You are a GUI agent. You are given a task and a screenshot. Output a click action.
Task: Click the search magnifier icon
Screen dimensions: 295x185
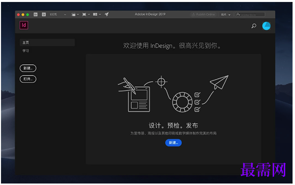pyautogui.click(x=254, y=26)
